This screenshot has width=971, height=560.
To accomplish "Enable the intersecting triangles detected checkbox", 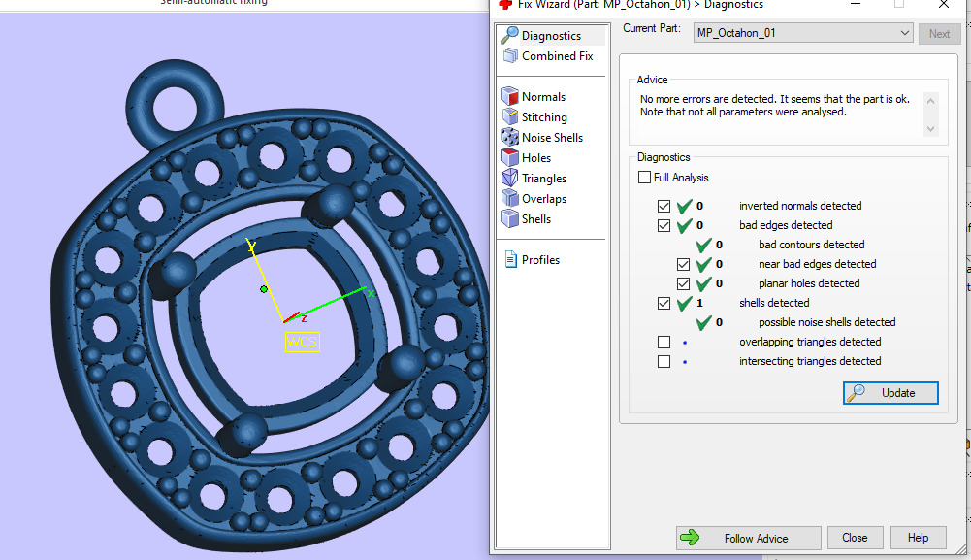I will coord(664,361).
